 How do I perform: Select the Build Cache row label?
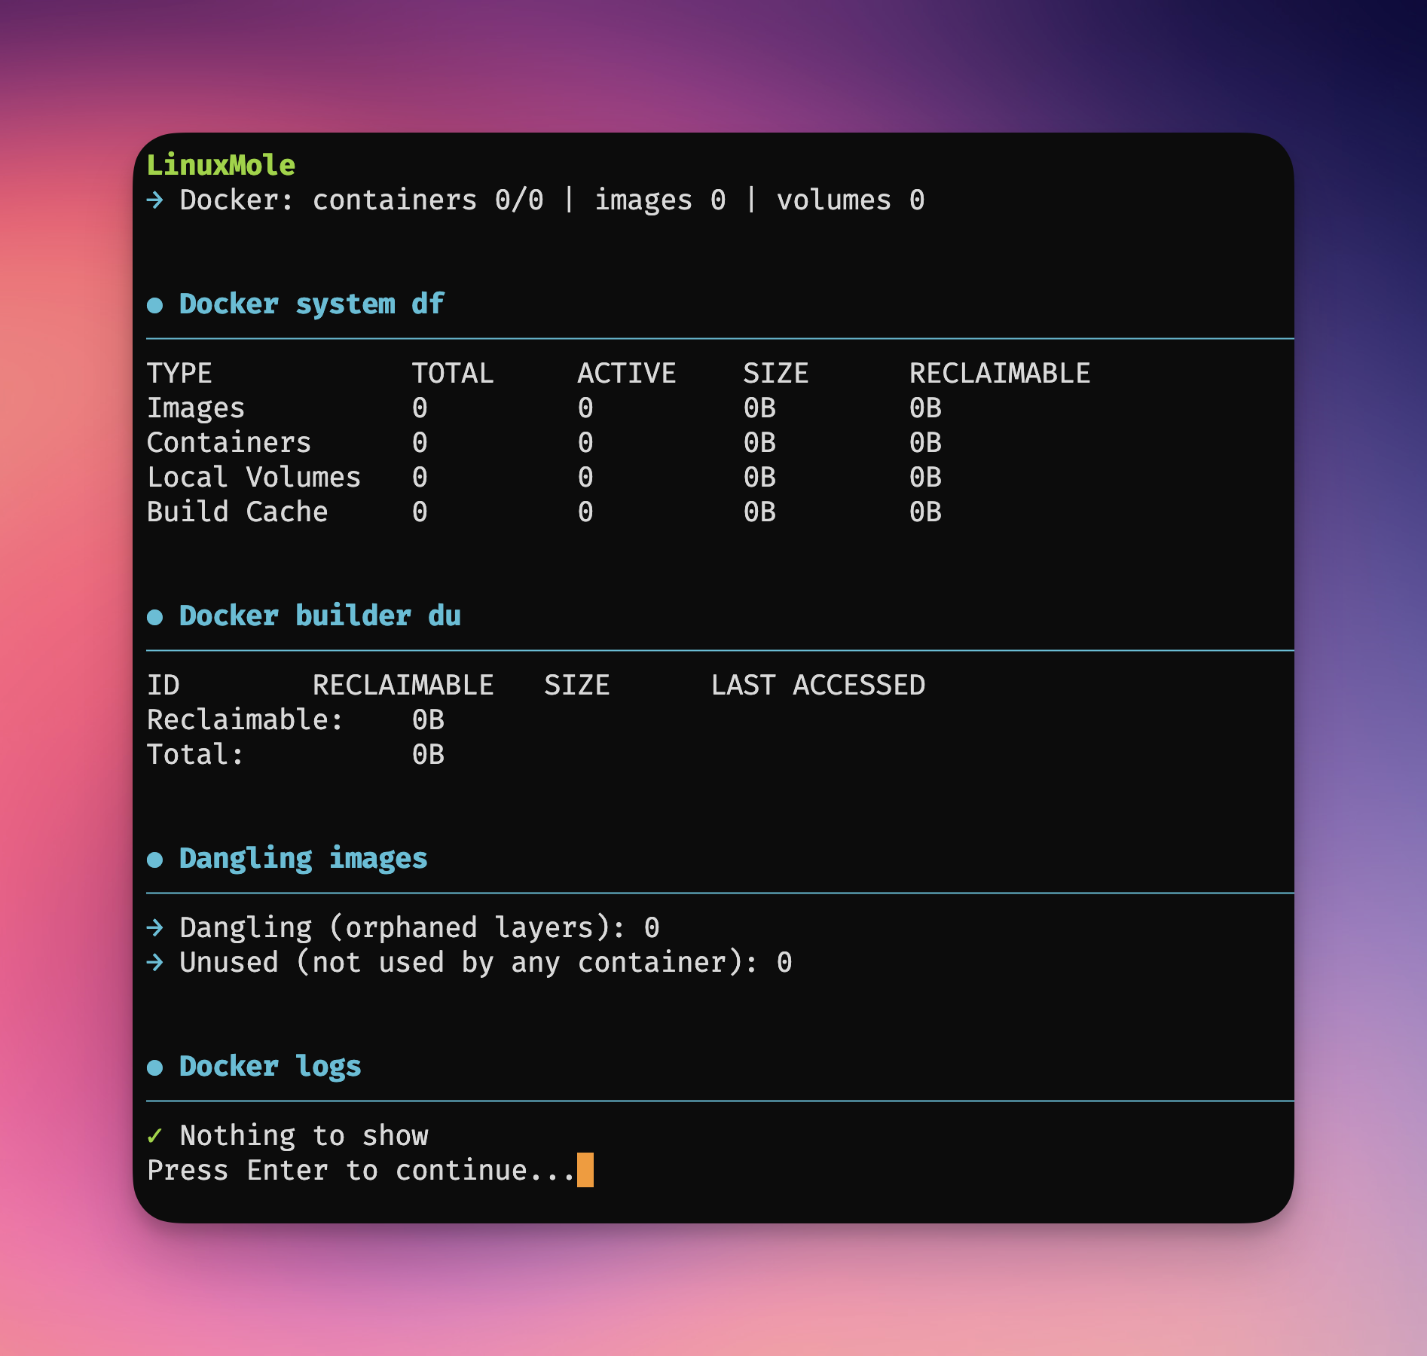pos(237,512)
